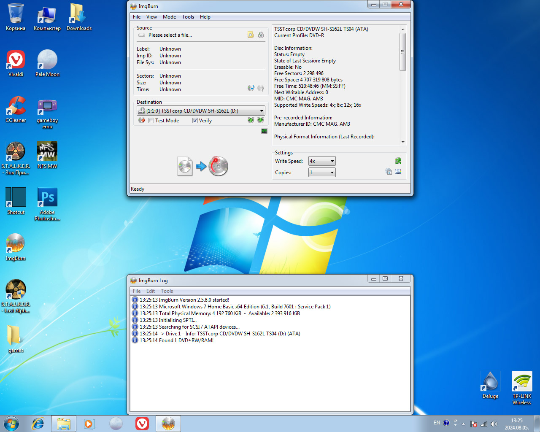
Task: Open the games folder on desktop
Action: coord(16,339)
